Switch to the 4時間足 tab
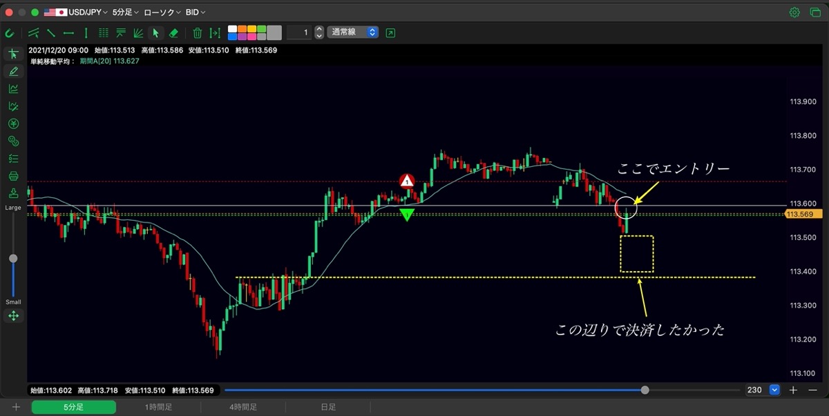This screenshot has height=416, width=829. pos(243,407)
